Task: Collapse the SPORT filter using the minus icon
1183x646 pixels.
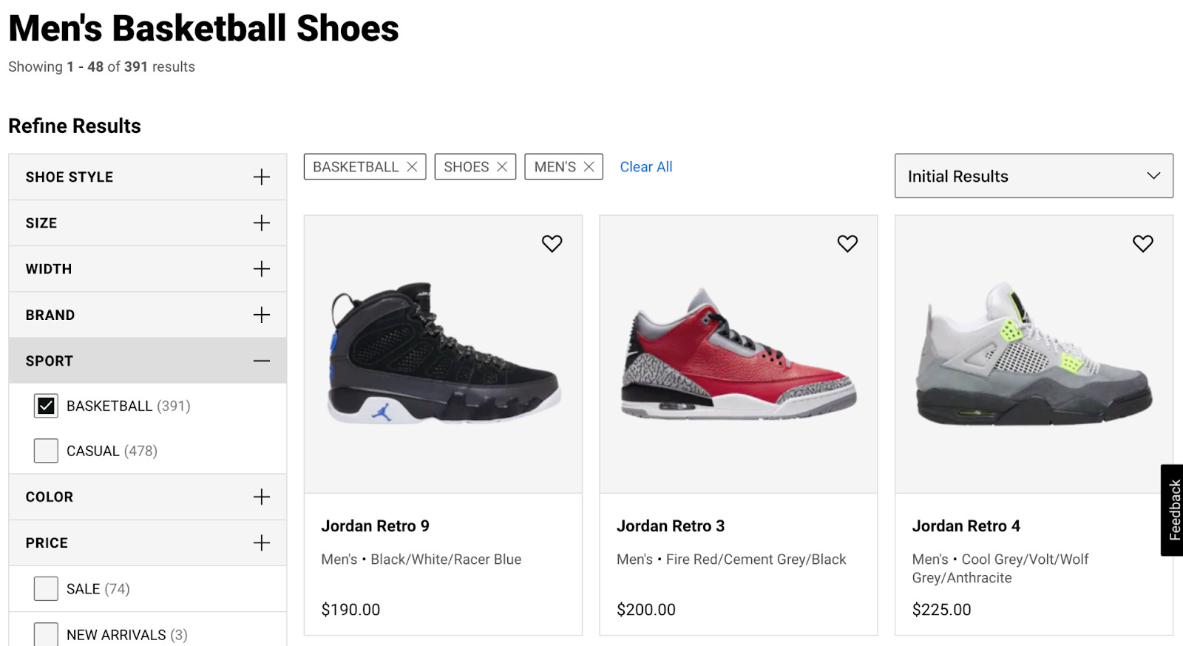Action: click(261, 360)
